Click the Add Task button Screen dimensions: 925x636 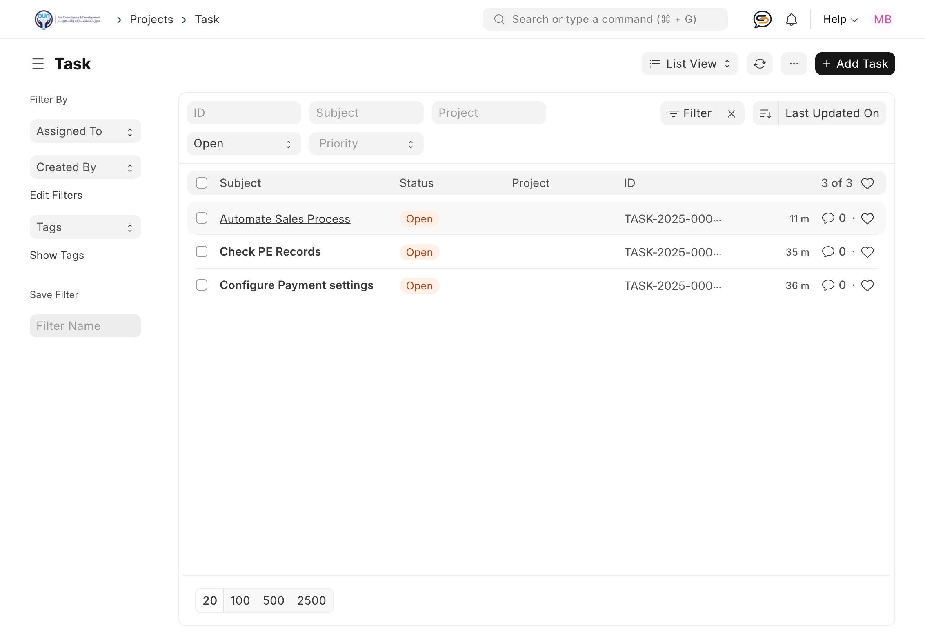[855, 64]
